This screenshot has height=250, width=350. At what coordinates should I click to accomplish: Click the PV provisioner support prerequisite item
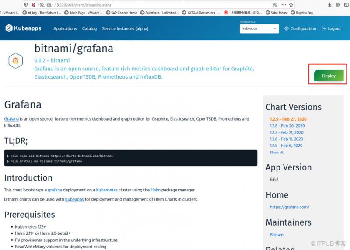(x=66, y=240)
